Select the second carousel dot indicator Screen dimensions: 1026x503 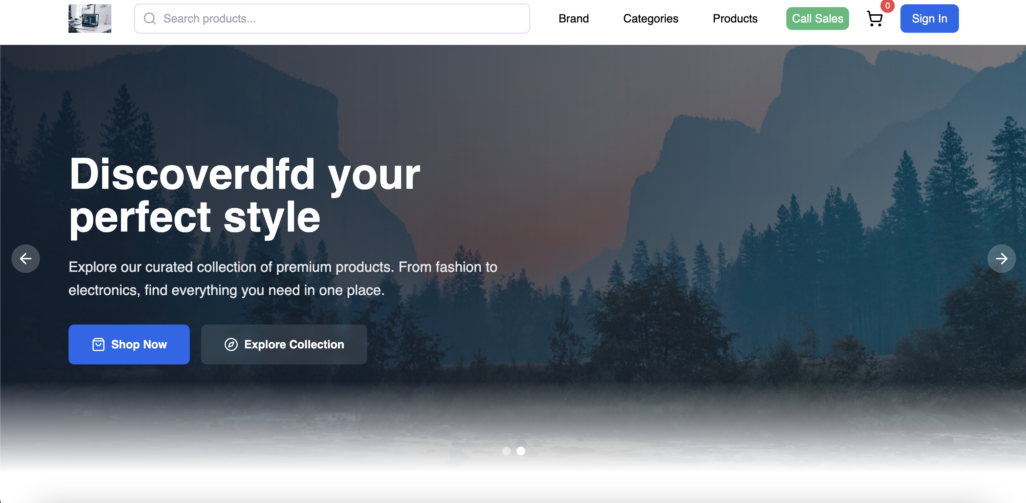click(x=520, y=451)
